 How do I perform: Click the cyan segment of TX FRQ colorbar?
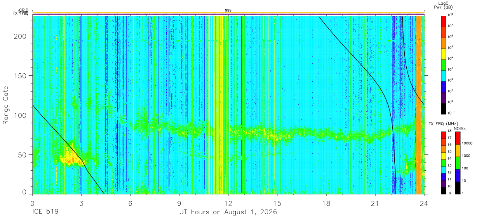[444, 170]
